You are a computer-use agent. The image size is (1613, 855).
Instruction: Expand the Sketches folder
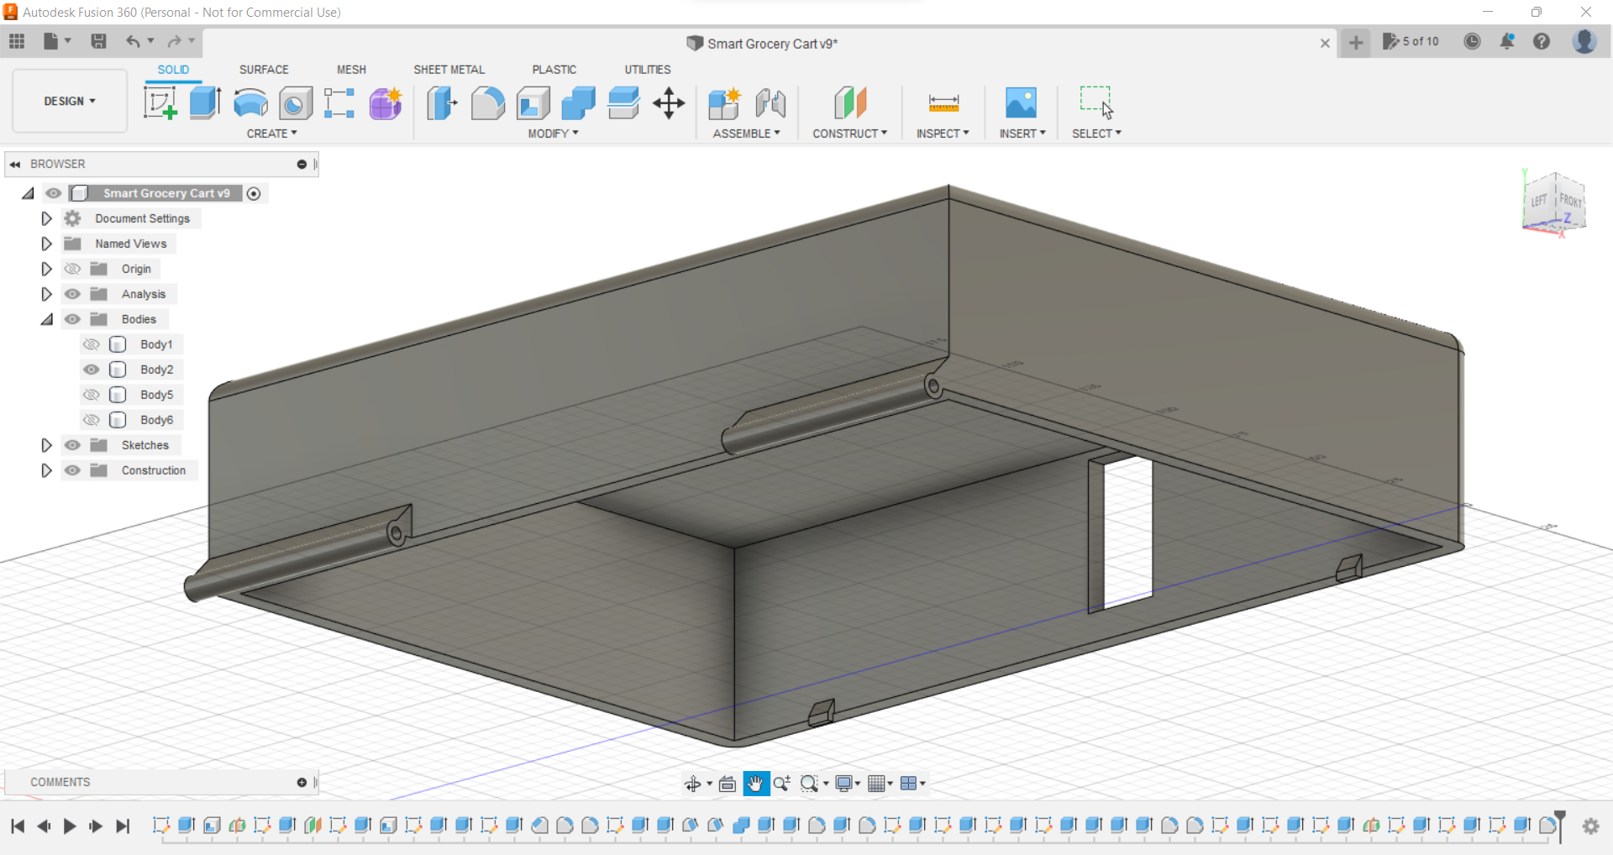46,445
